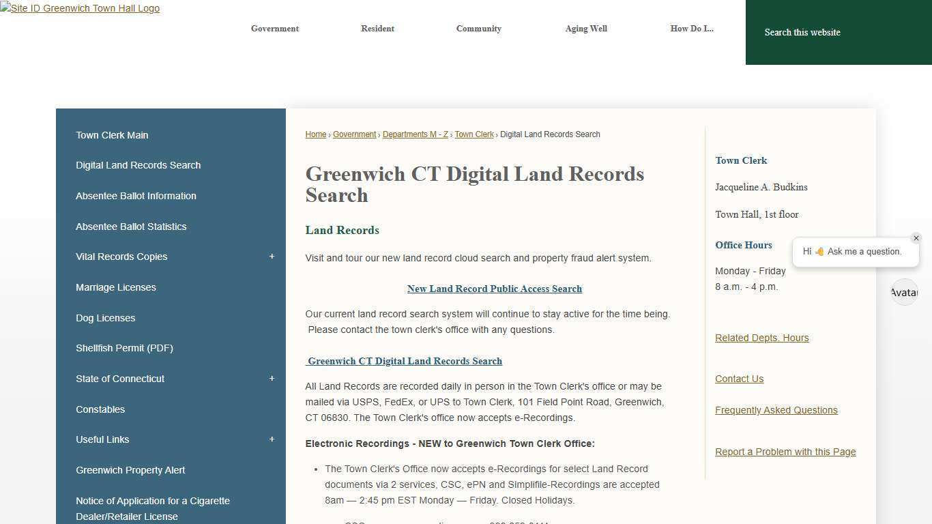Expand the State of Connecticut section

(x=272, y=378)
